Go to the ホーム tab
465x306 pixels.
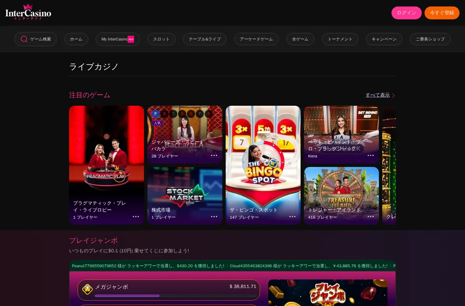pyautogui.click(x=76, y=39)
